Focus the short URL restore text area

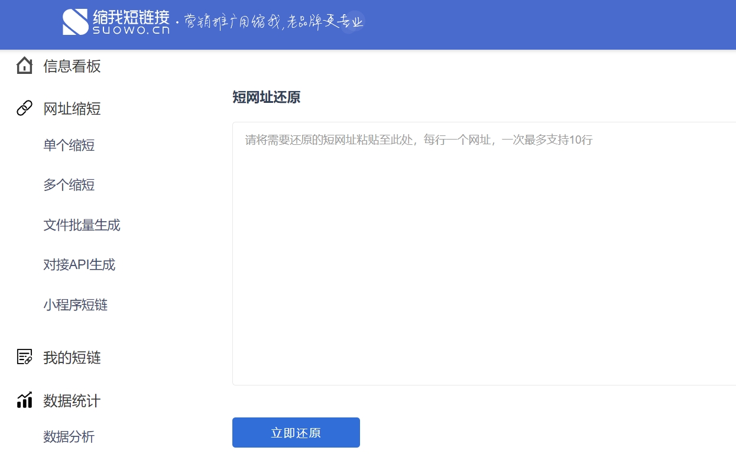[x=484, y=254]
